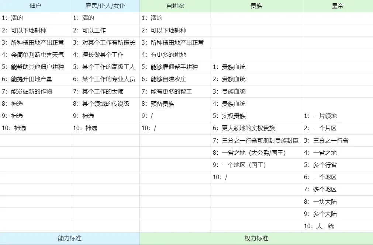Viewport: 373px width, 245px height.
Task: Click the 皇帝 header cell
Action: point(338,6)
